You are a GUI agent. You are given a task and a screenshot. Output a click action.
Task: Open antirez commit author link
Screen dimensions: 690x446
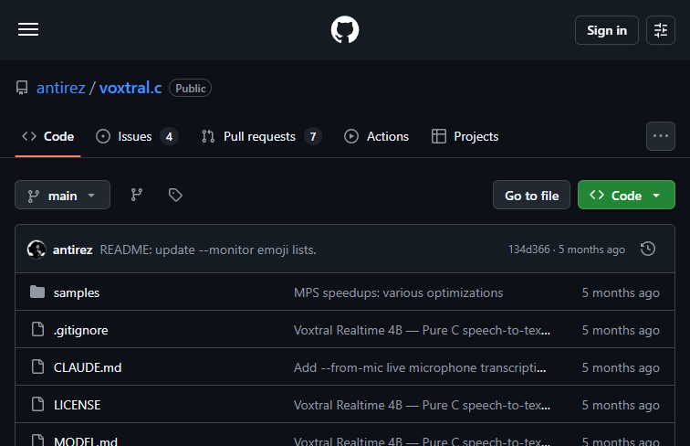coord(73,250)
